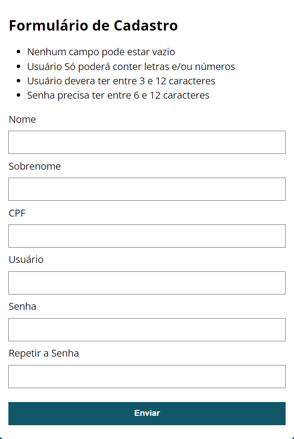Viewport: 294px width, 439px height.
Task: Click the first bullet point marker
Action: click(19, 52)
